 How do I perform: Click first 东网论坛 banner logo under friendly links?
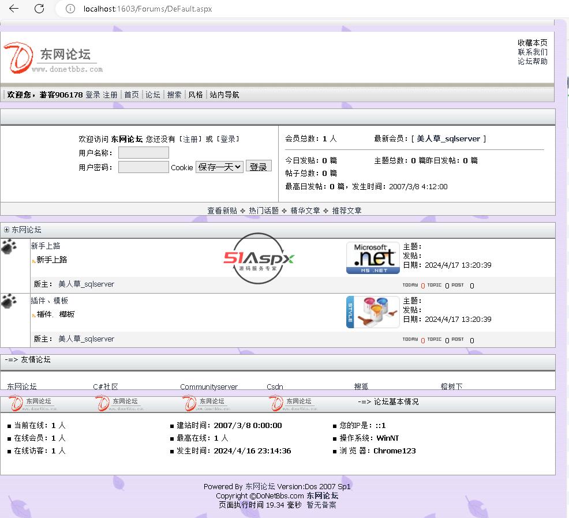coord(33,403)
